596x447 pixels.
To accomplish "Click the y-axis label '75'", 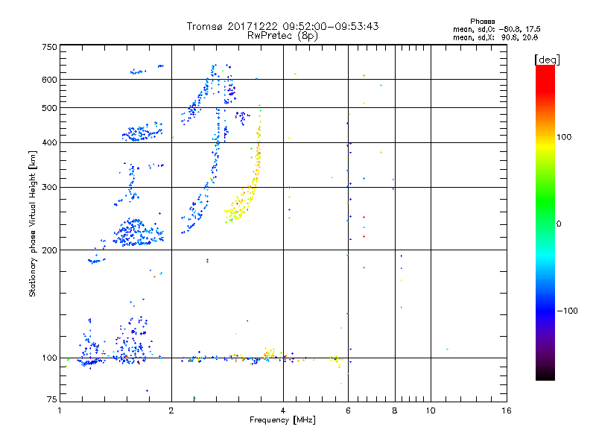I will [52, 399].
